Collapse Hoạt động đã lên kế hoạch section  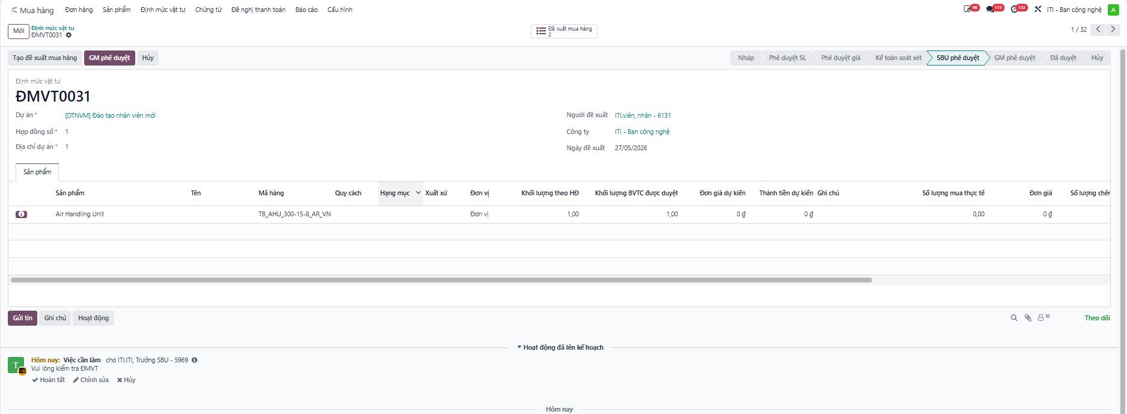(560, 347)
